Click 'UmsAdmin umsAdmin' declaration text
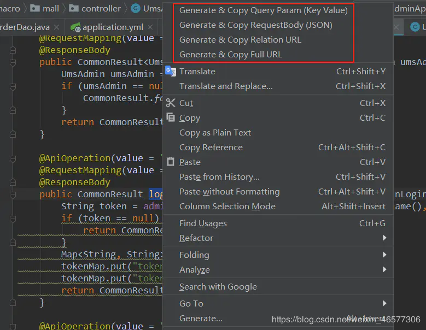 click(108, 74)
